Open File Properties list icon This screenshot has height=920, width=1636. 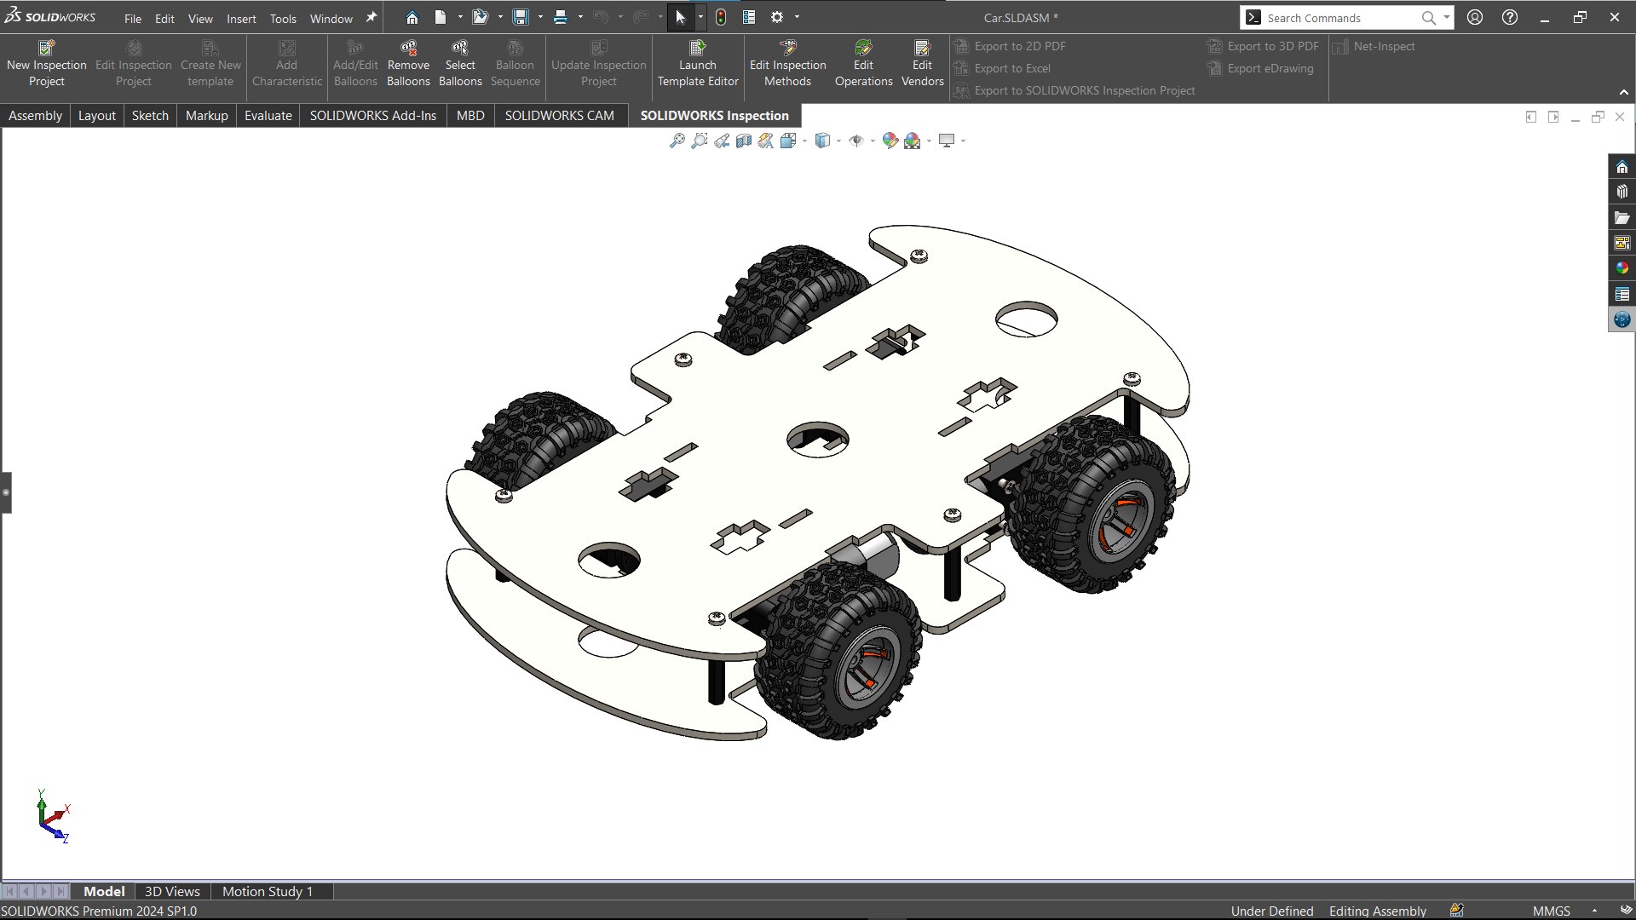(749, 17)
